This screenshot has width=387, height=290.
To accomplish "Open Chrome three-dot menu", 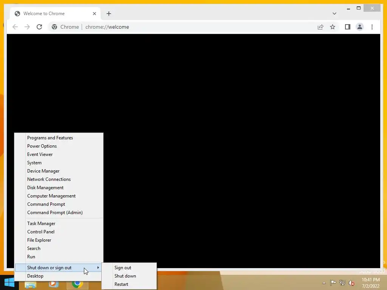I will pyautogui.click(x=372, y=27).
